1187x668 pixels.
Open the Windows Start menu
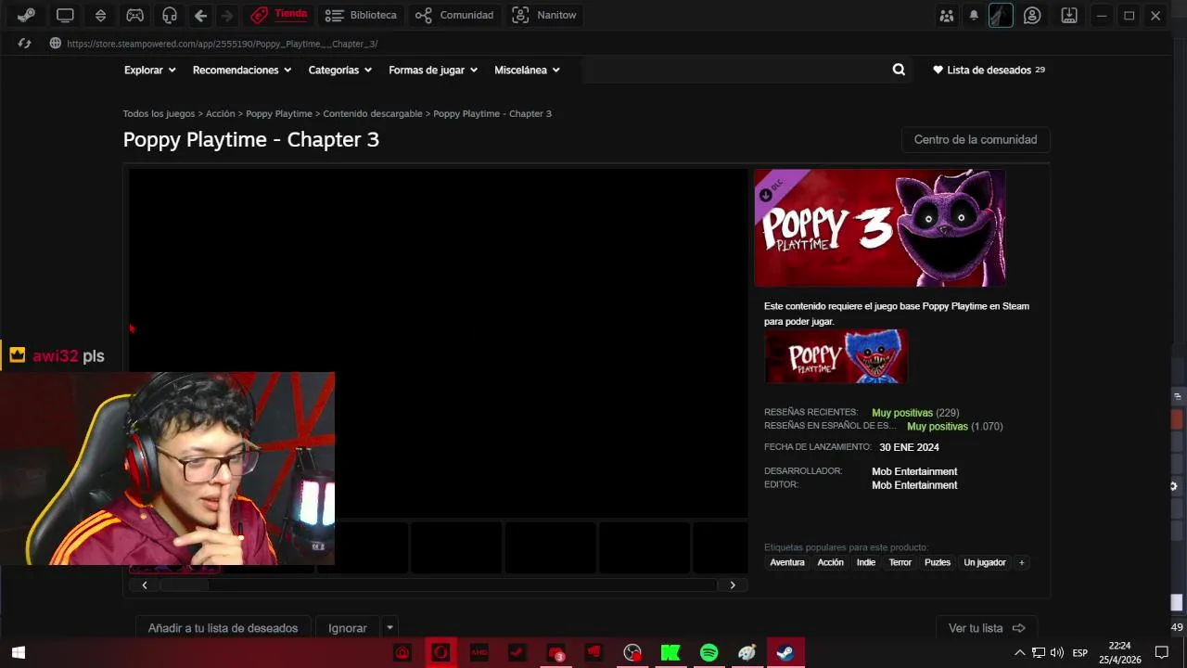click(18, 653)
